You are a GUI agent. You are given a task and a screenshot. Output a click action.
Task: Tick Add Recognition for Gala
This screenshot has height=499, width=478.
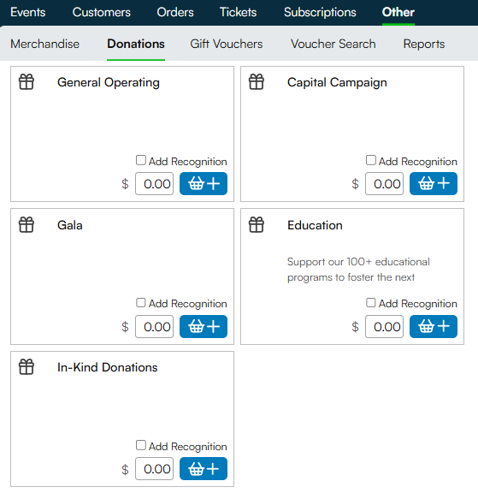(x=140, y=303)
